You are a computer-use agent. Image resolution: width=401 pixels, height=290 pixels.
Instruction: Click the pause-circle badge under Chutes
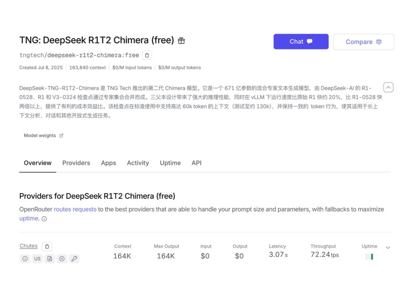pyautogui.click(x=62, y=259)
